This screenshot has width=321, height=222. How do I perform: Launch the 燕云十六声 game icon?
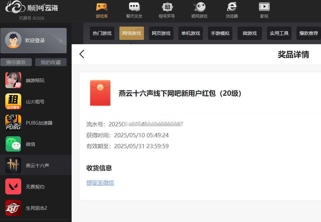[13, 165]
